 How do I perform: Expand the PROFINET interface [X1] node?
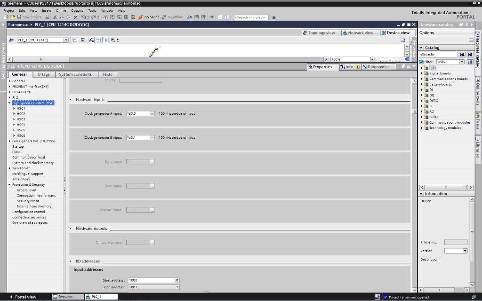[9, 87]
